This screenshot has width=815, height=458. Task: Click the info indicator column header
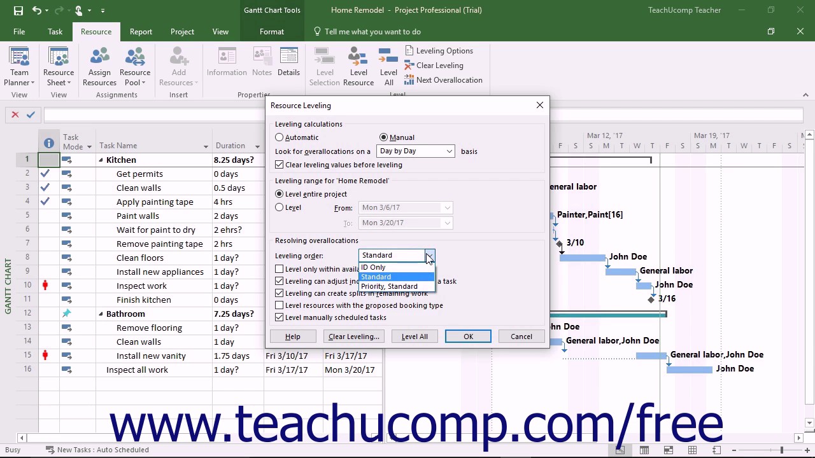[49, 142]
